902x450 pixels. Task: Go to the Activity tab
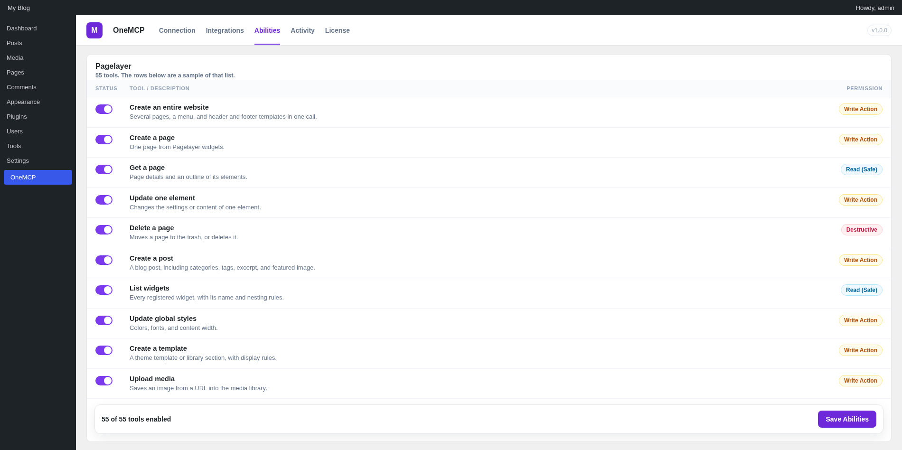302,30
